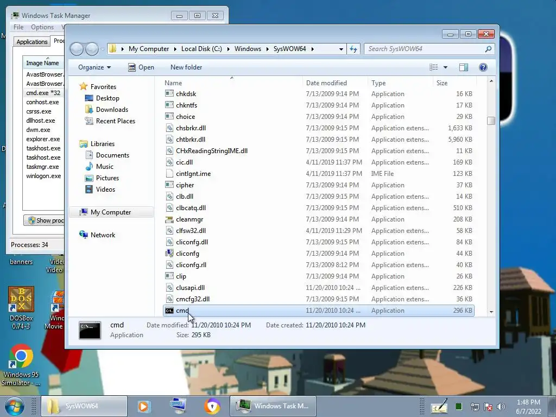Expand the arrow after SysWOW64 in the path
Image resolution: width=556 pixels, height=417 pixels.
click(x=312, y=49)
